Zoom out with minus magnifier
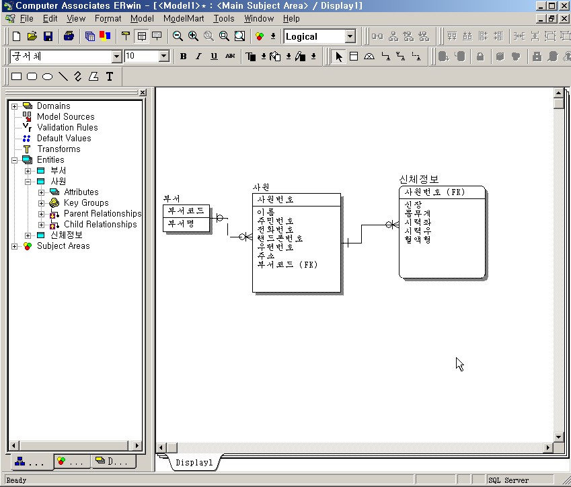This screenshot has height=487, width=571. [178, 36]
